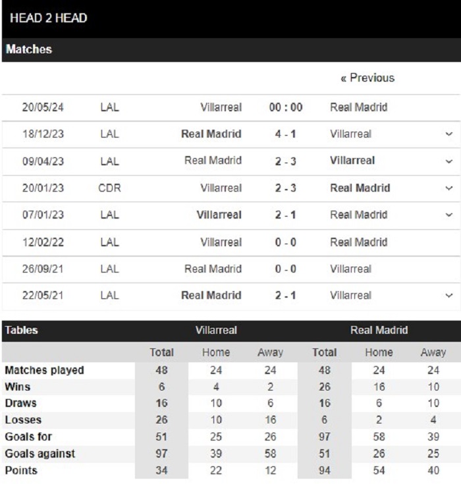
Task: Click the 0 - 0 score on 26/09/21
Action: (286, 269)
